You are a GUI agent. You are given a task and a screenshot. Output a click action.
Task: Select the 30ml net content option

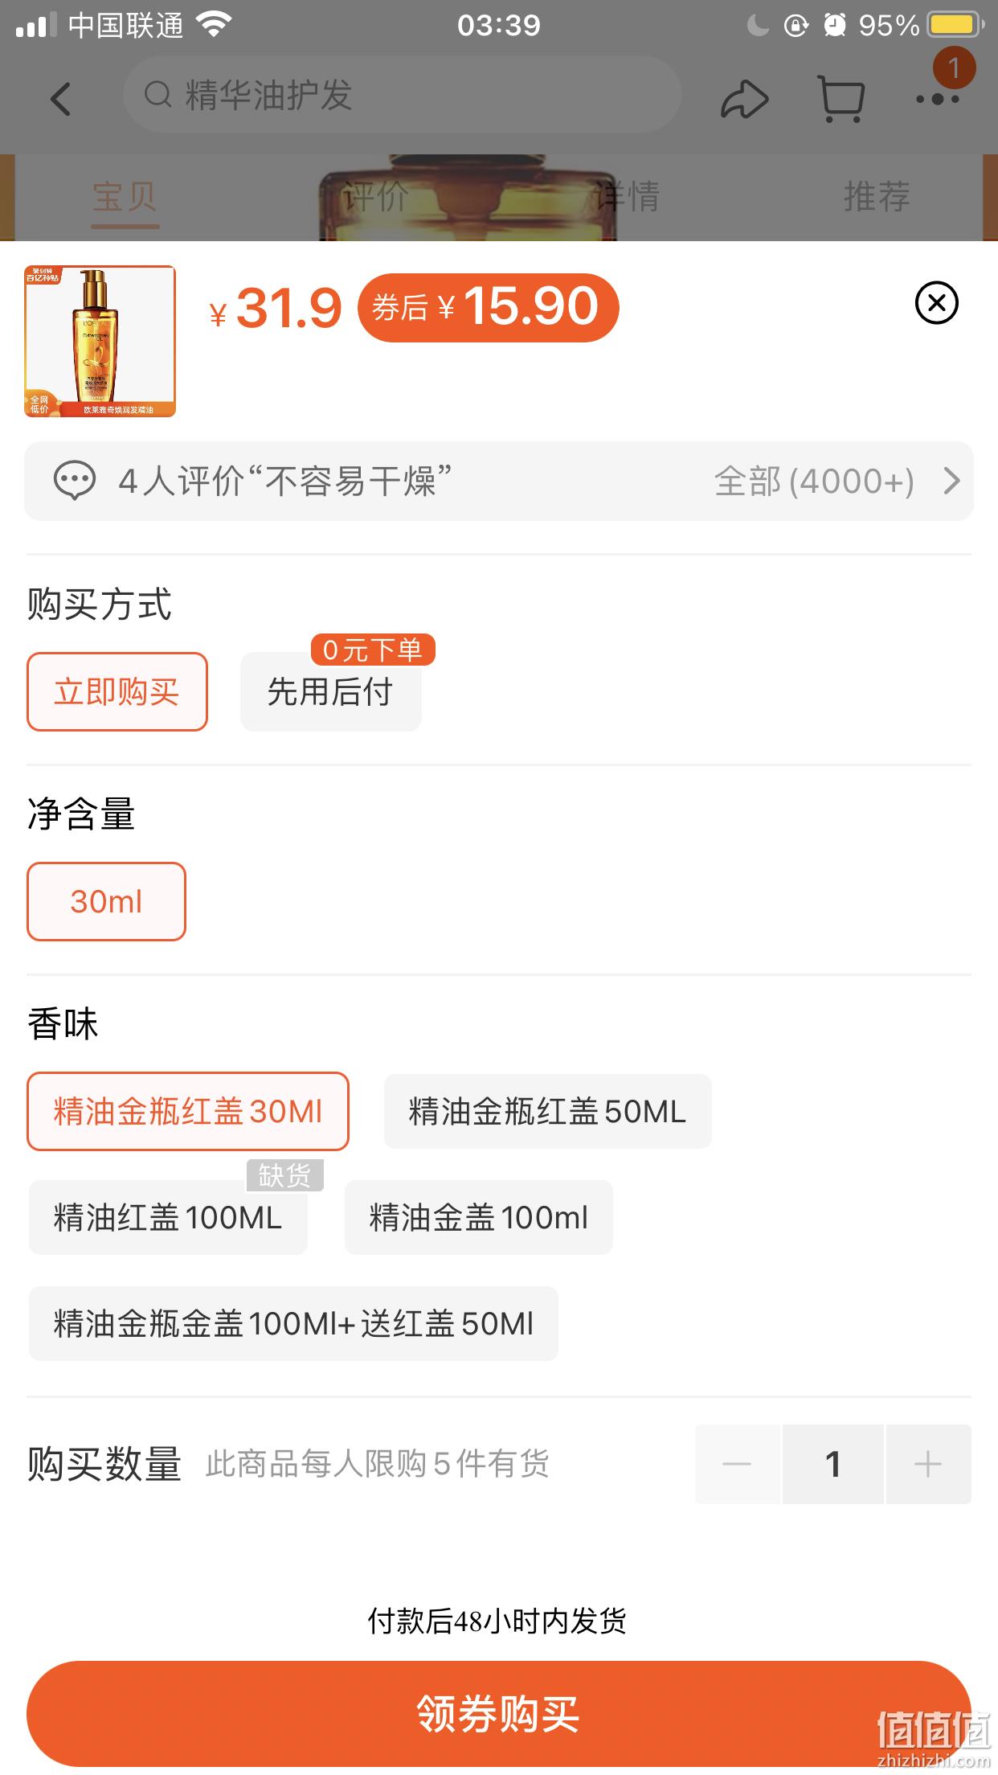[106, 901]
